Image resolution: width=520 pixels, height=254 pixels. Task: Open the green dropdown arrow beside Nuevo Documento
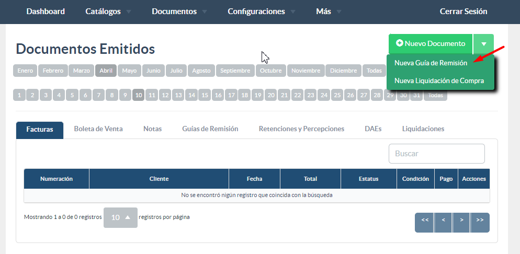[483, 44]
